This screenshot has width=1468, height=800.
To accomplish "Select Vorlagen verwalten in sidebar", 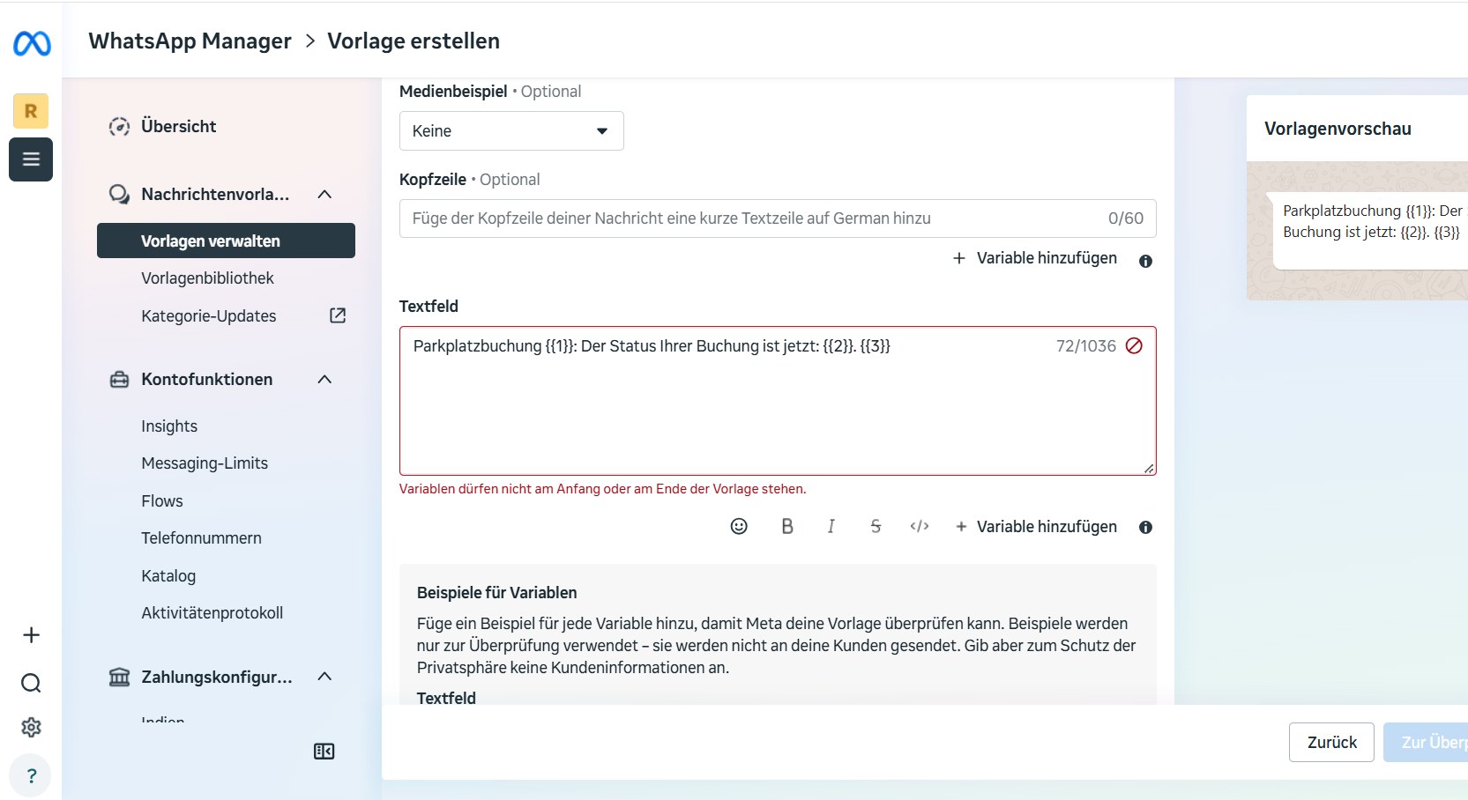I will pos(226,241).
